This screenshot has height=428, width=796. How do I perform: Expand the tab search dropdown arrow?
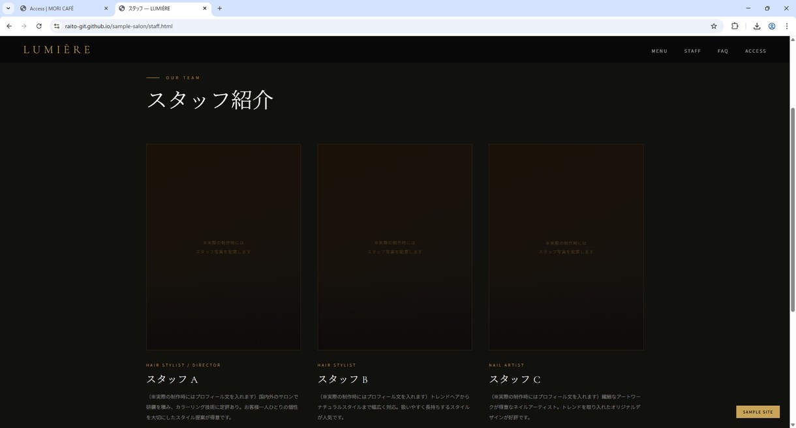click(8, 8)
